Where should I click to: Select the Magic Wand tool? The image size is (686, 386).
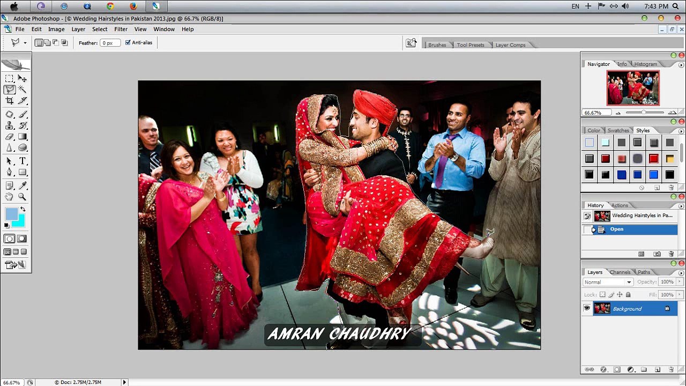tap(23, 90)
